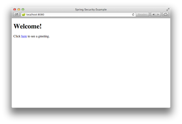Follow the "here" link to the greeting
The height and width of the screenshot is (124, 182).
pyautogui.click(x=24, y=36)
